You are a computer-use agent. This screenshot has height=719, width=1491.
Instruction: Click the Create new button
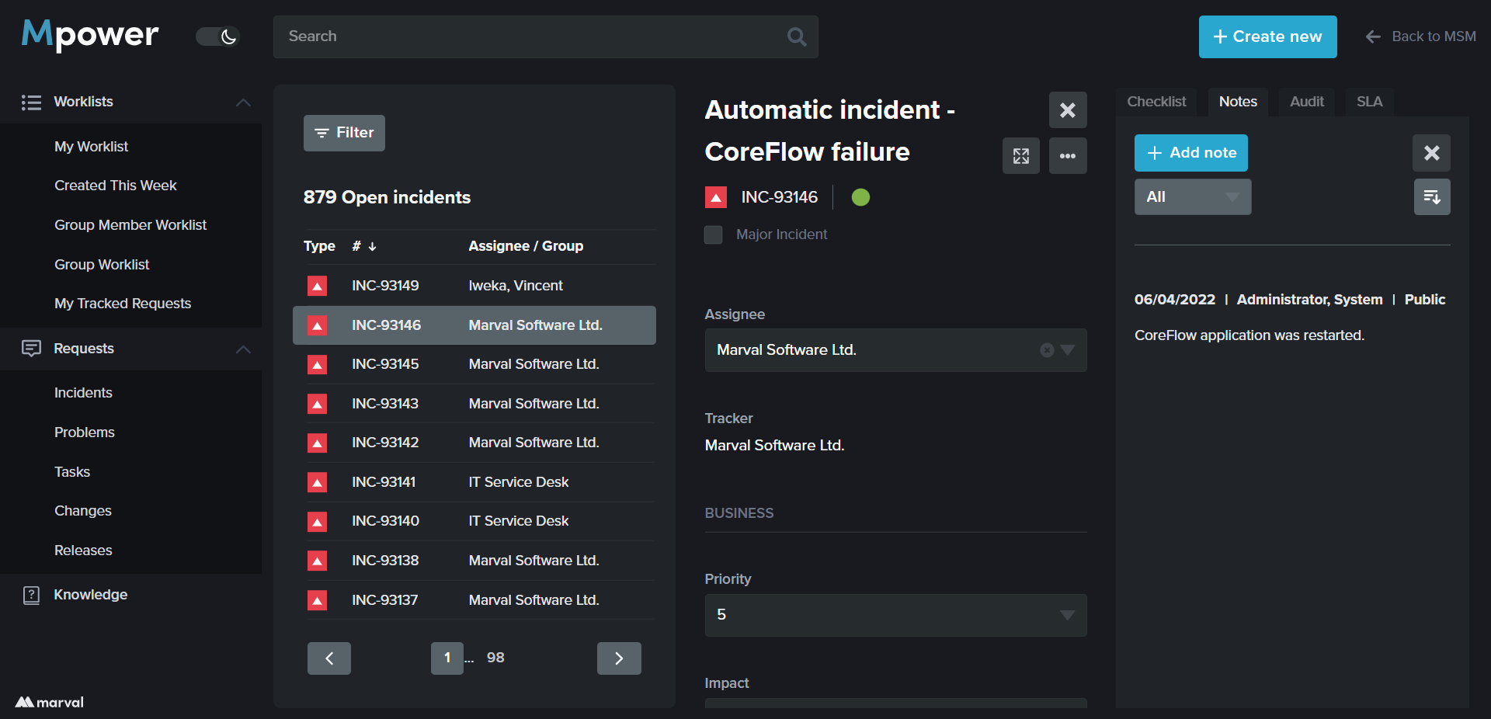(x=1267, y=36)
